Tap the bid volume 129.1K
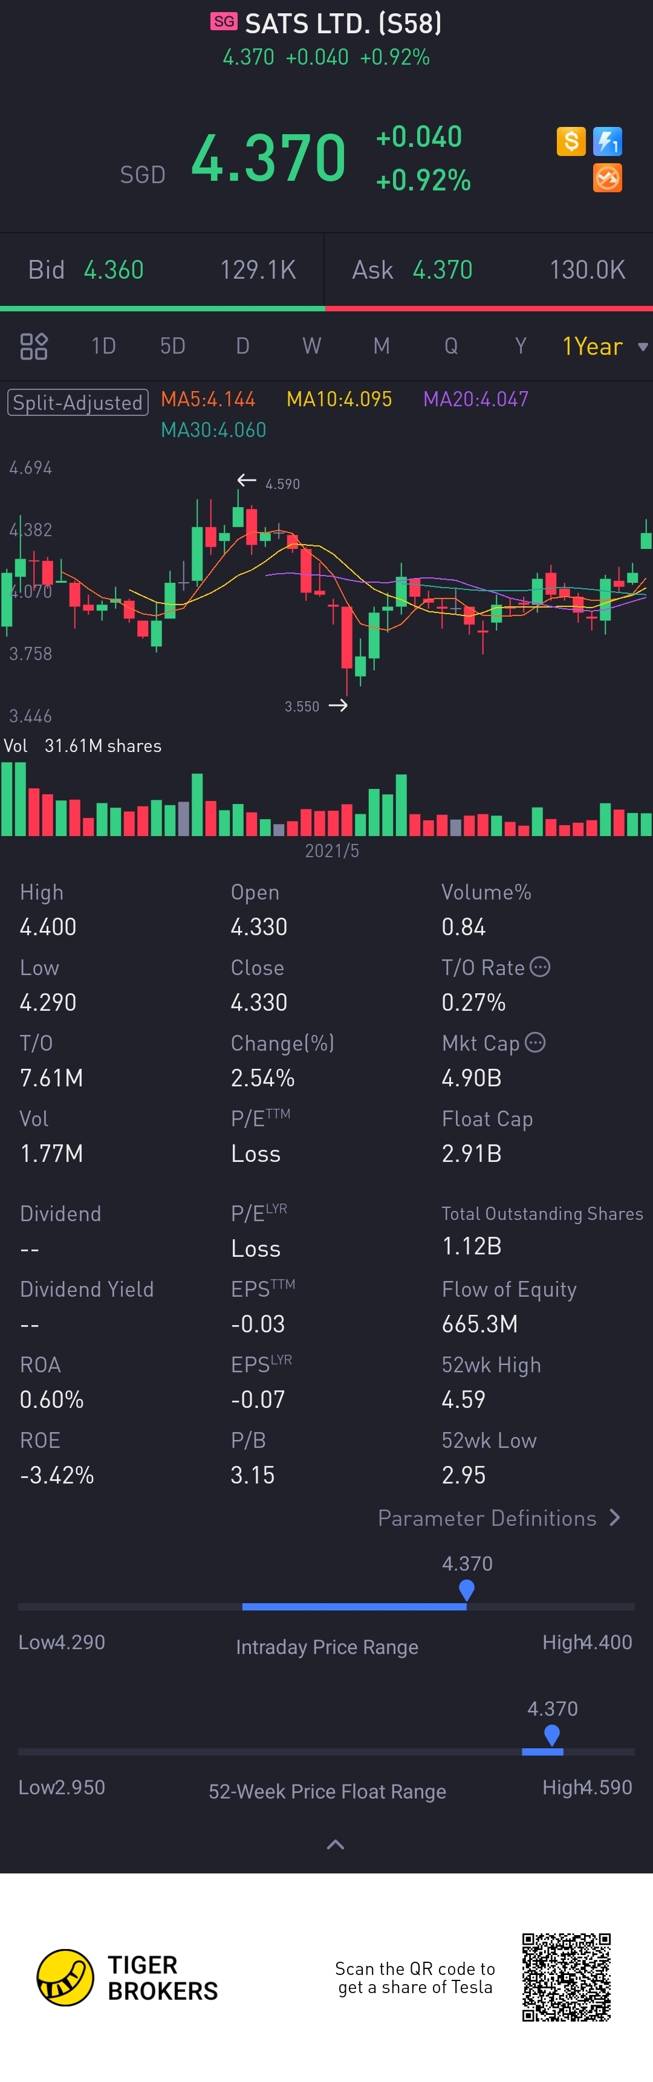 coord(259,270)
